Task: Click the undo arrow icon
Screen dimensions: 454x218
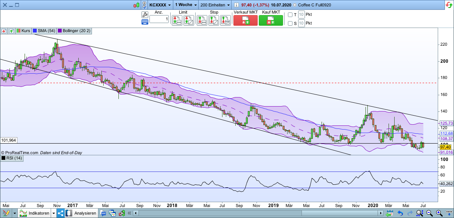Action: (x=400, y=213)
